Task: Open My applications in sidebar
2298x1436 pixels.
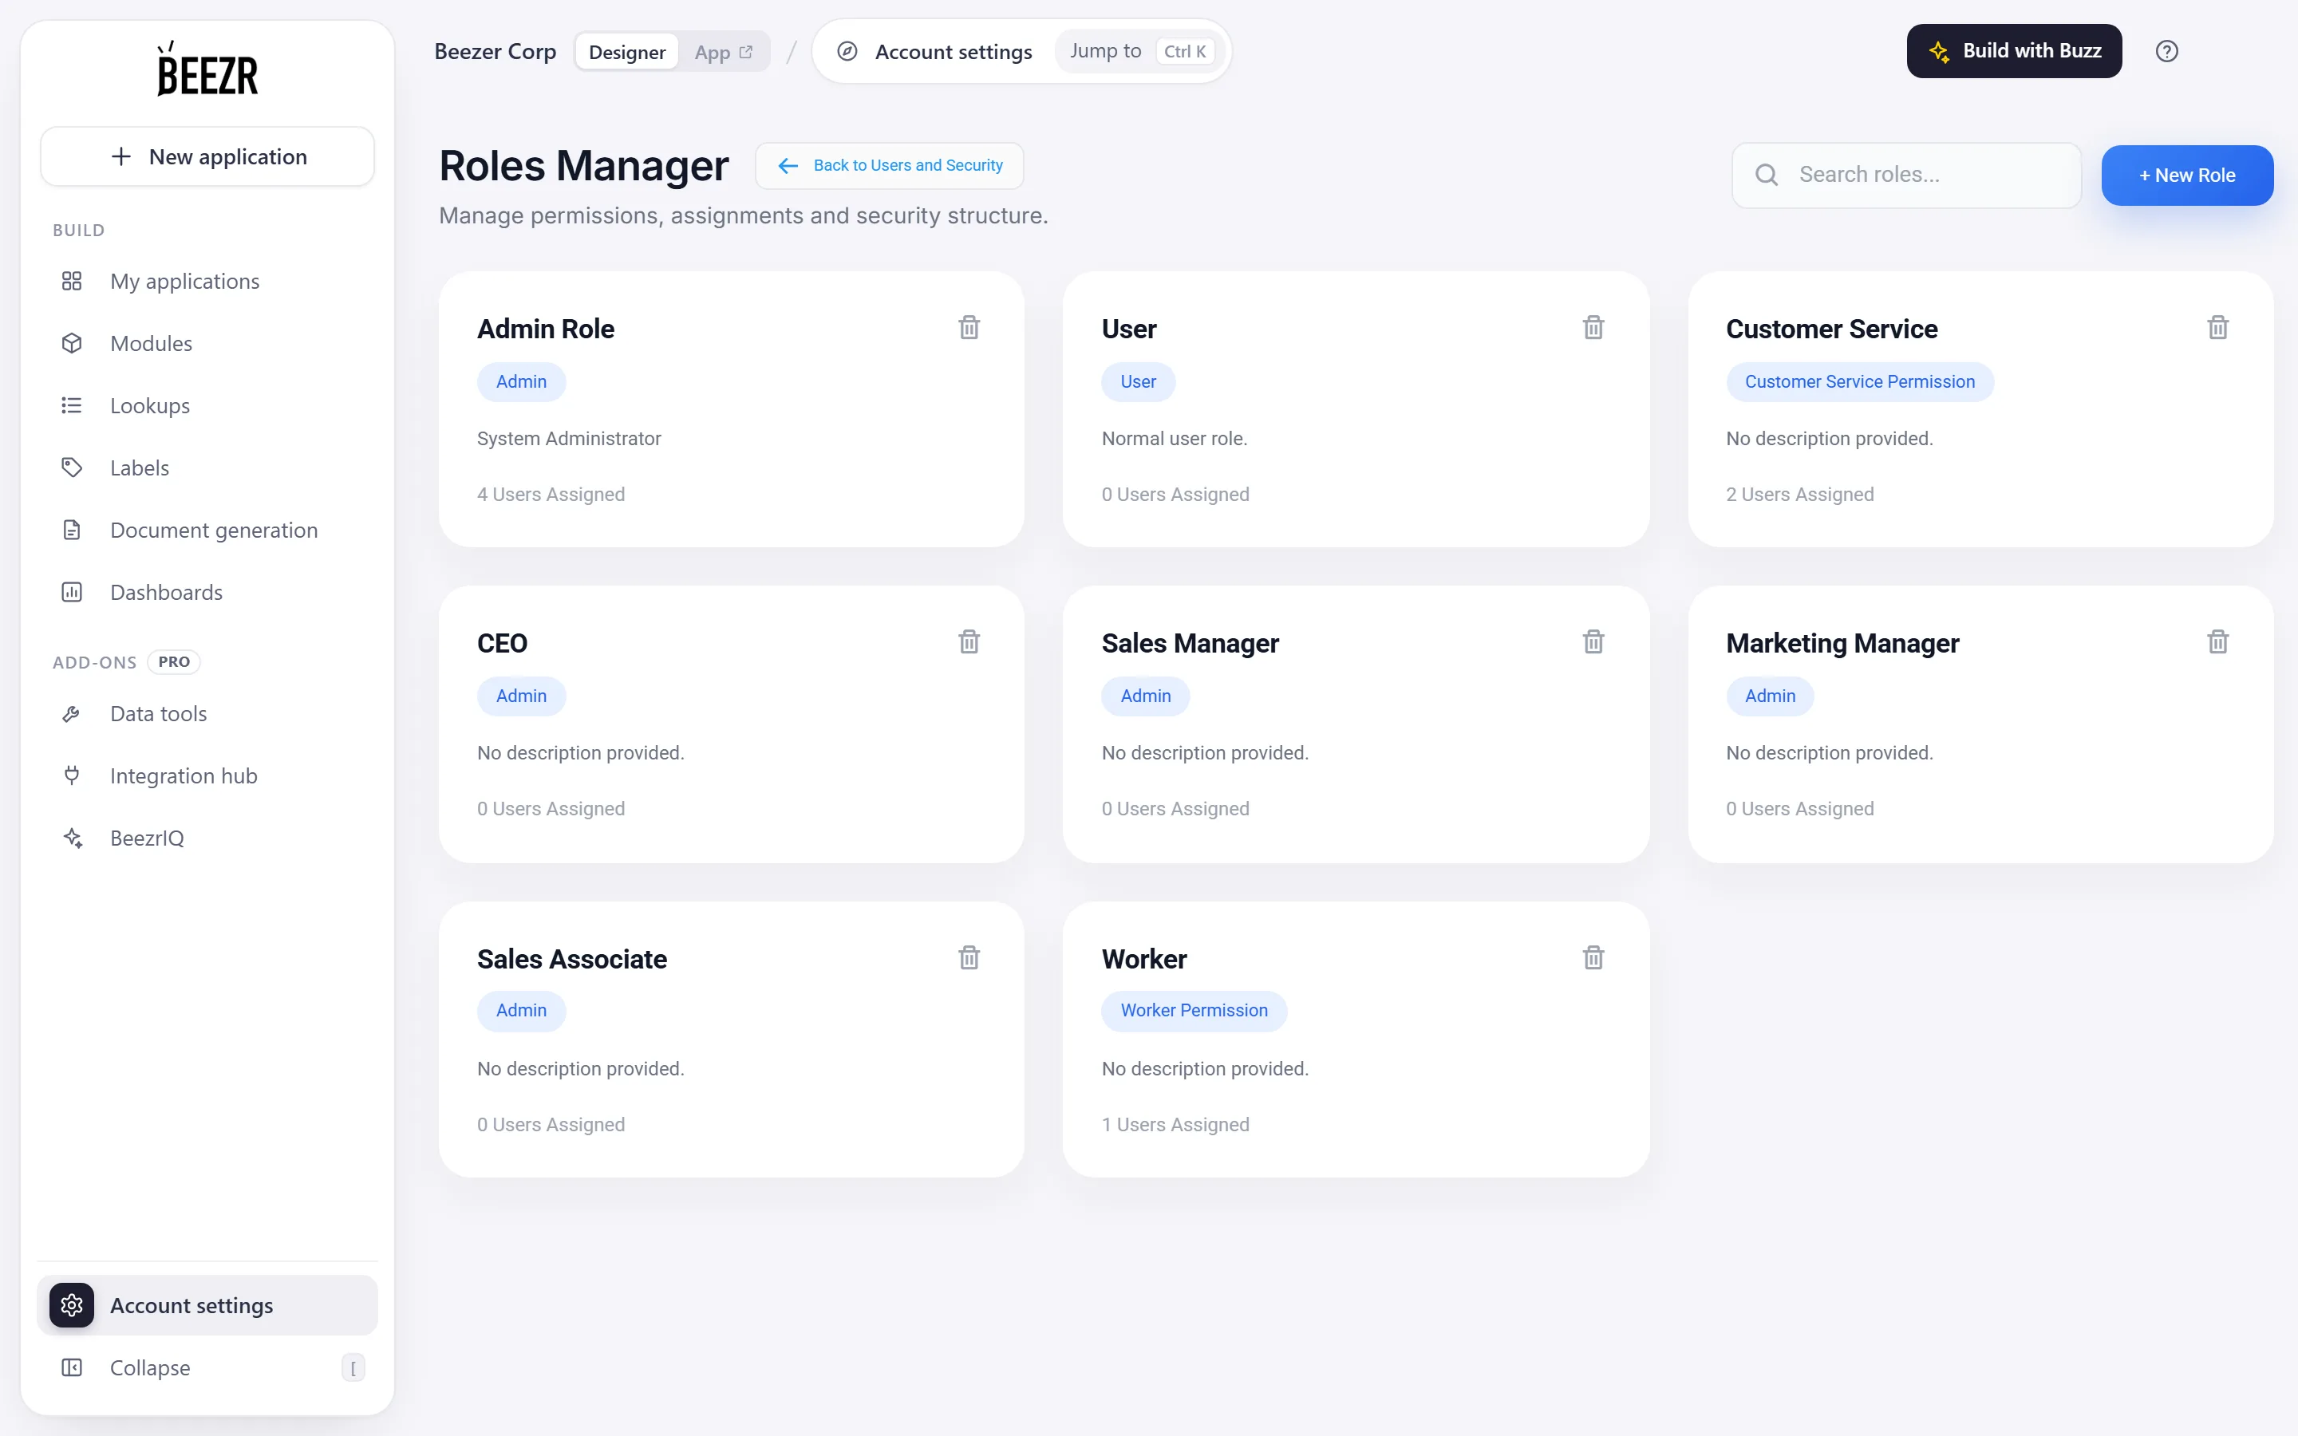Action: [207, 281]
